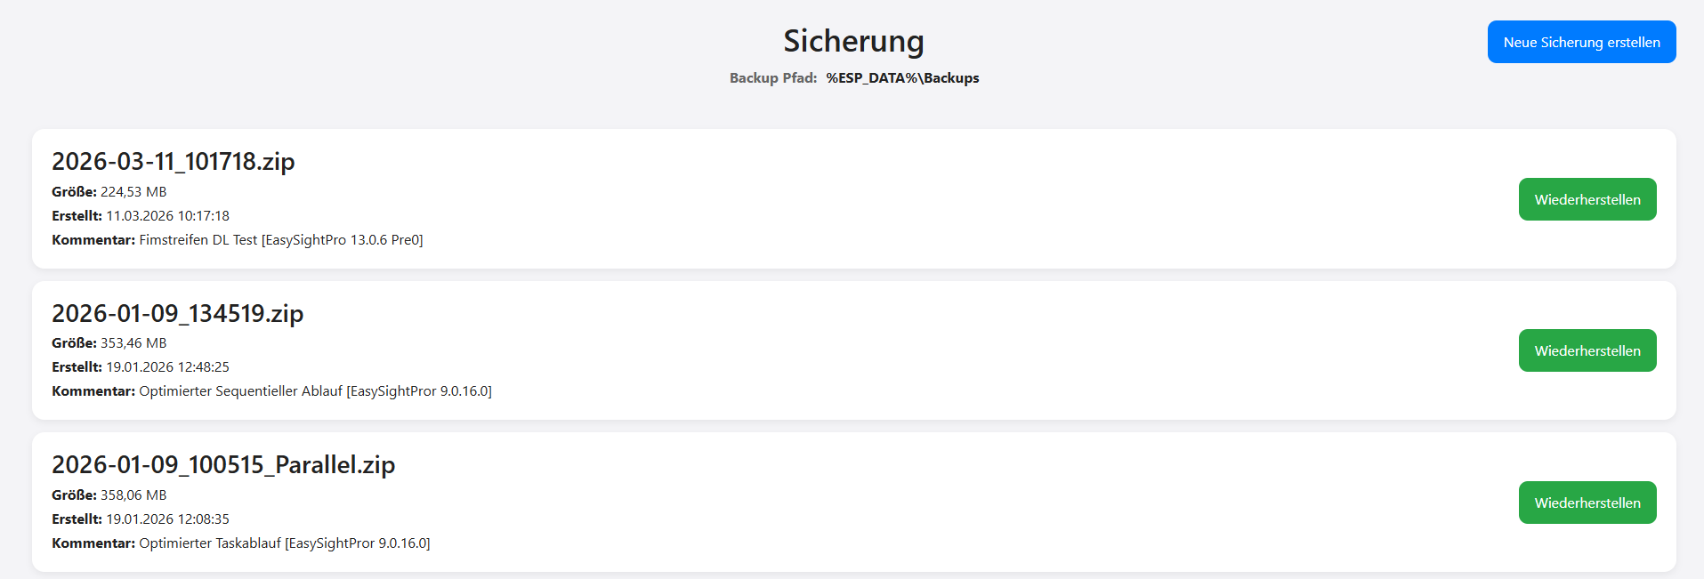Click the creation date 19.01.2026 12:08:35
1704x579 pixels.
(167, 519)
